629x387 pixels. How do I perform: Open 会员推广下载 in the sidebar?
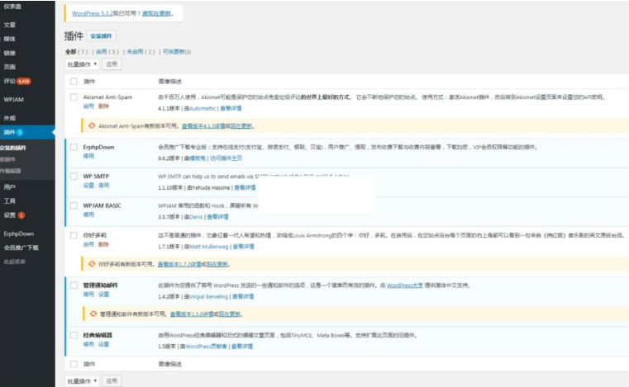coord(21,248)
